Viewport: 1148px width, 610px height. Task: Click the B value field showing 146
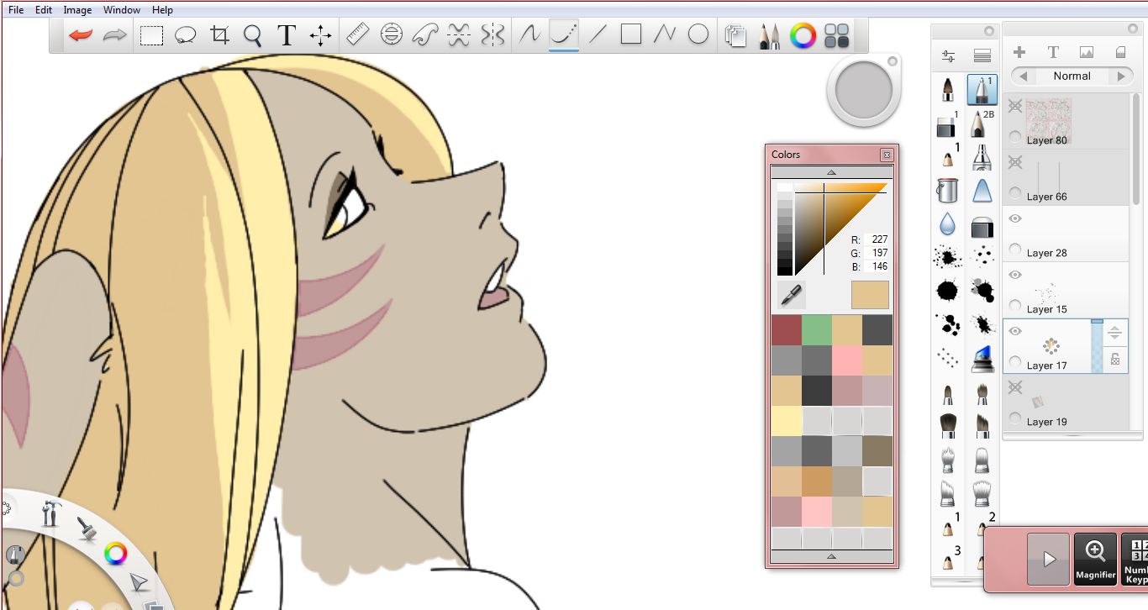tap(877, 266)
